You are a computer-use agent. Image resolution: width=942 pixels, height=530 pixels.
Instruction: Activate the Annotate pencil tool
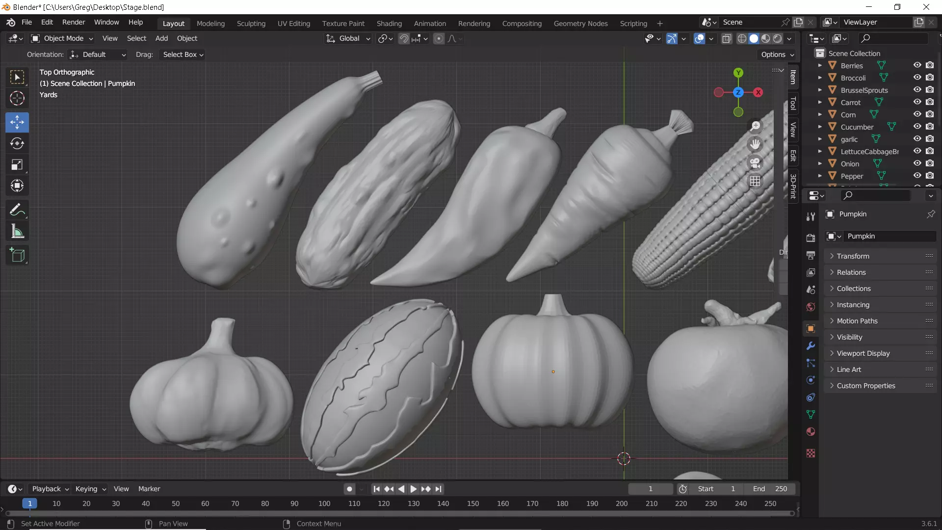[17, 210]
